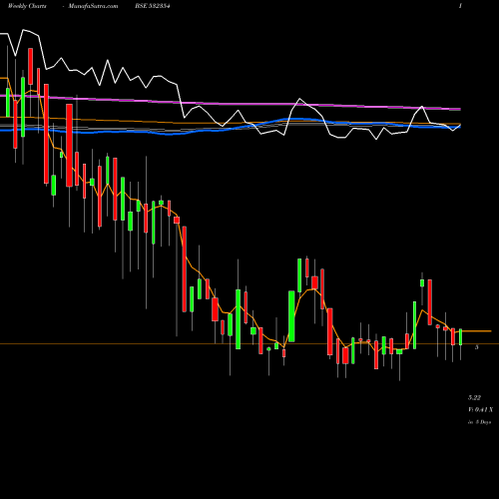Select the price axis label 5
This screenshot has width=499, height=499.
point(477,347)
